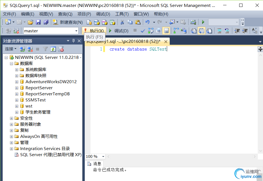The width and height of the screenshot is (263, 181).
Task: Click the Activity Monitor icon
Action: pos(193,22)
